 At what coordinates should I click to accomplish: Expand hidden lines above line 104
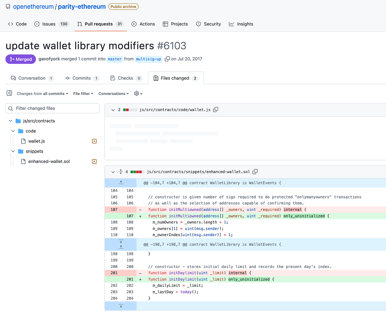121,183
